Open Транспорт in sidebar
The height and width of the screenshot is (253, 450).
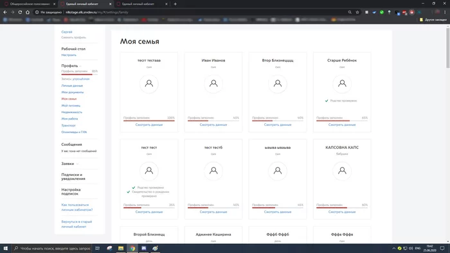click(x=68, y=125)
